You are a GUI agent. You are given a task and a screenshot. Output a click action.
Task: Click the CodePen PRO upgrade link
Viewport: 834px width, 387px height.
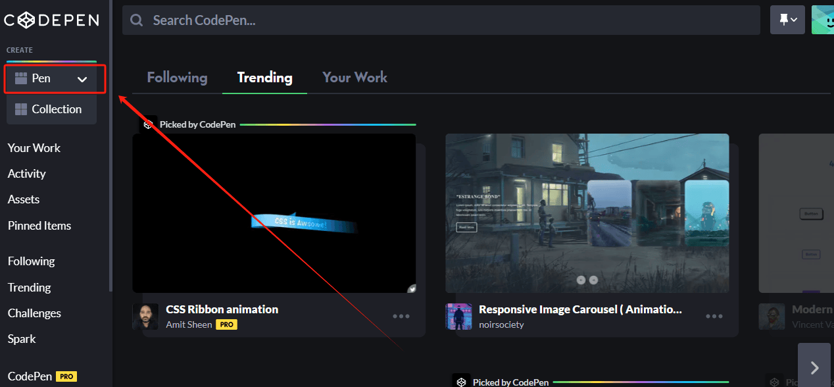(41, 376)
